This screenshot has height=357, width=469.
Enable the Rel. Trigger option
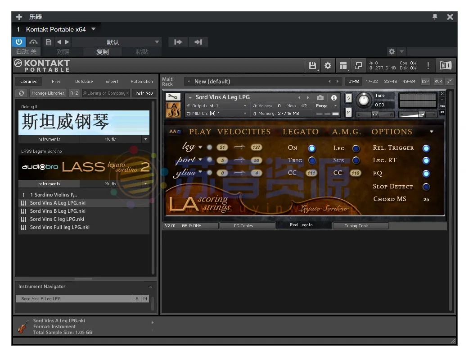click(426, 148)
